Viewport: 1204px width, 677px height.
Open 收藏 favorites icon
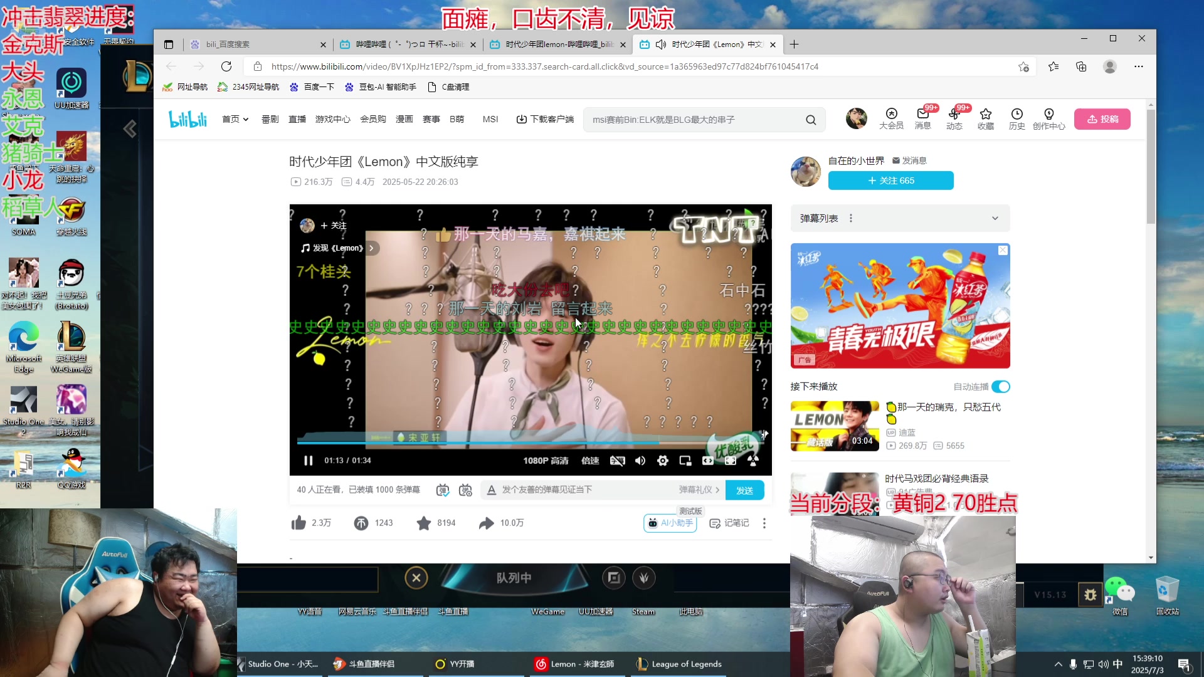985,118
